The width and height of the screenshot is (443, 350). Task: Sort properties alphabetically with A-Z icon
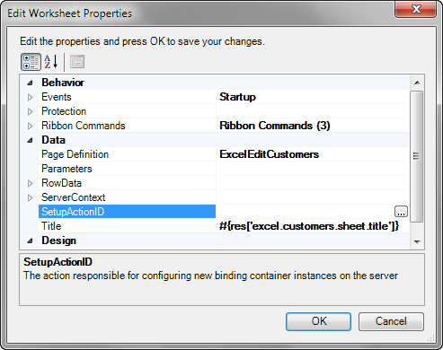coord(51,62)
